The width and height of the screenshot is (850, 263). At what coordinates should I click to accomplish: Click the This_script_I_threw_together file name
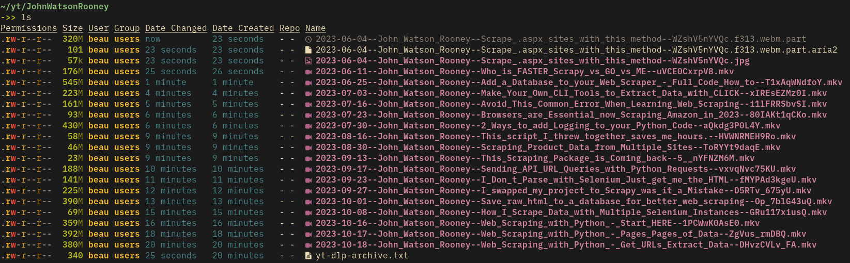[x=556, y=137]
